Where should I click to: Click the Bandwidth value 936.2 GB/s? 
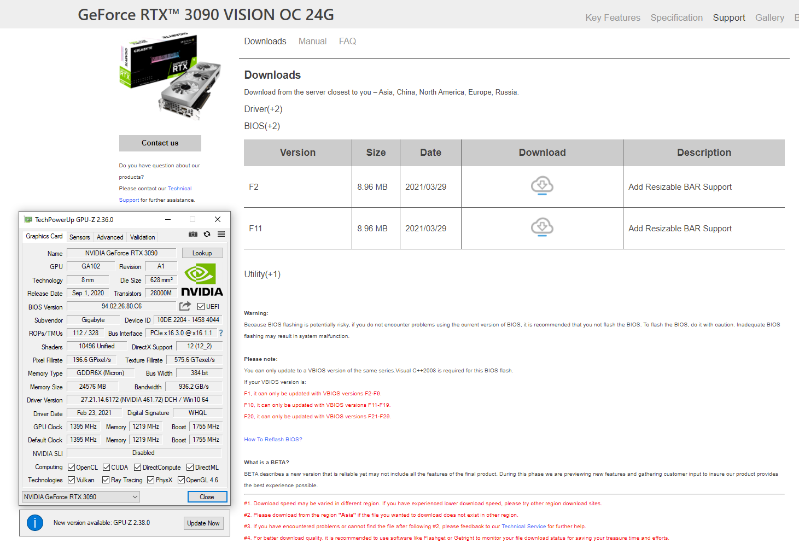(x=194, y=387)
